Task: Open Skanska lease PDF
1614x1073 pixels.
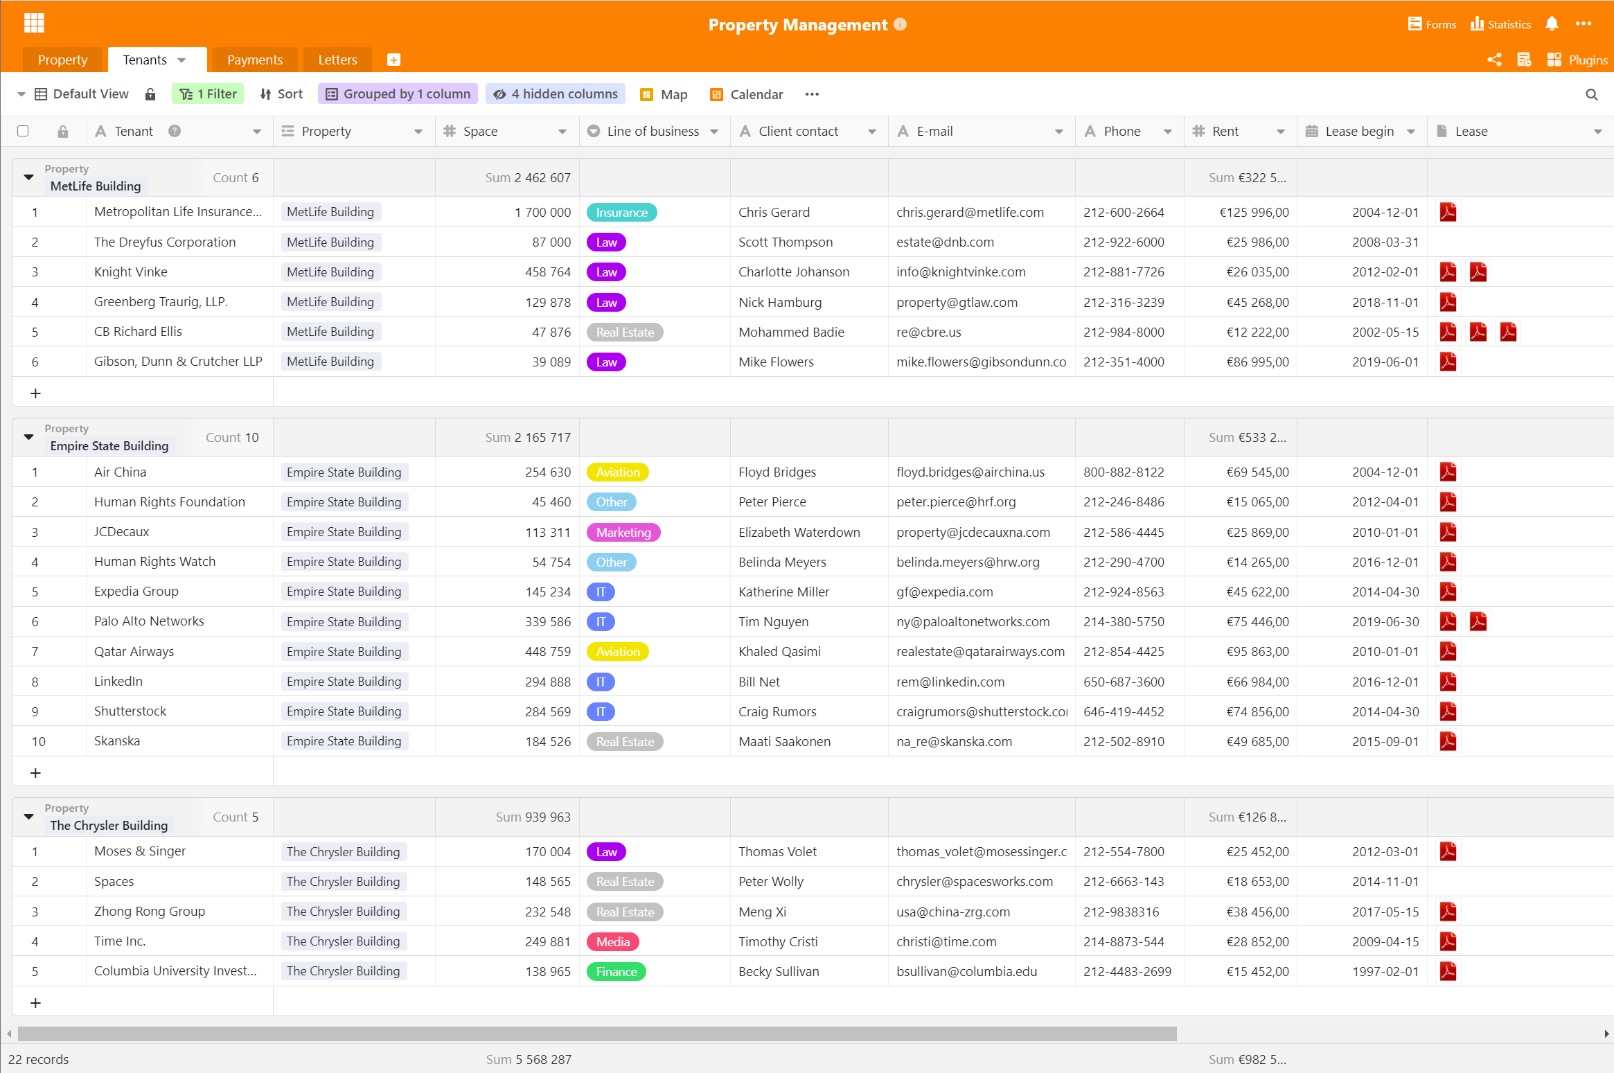Action: pos(1448,741)
